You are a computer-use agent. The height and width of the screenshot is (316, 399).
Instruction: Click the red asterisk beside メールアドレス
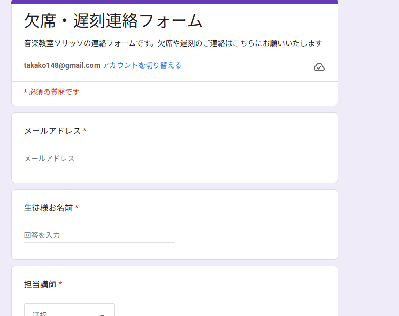click(85, 131)
